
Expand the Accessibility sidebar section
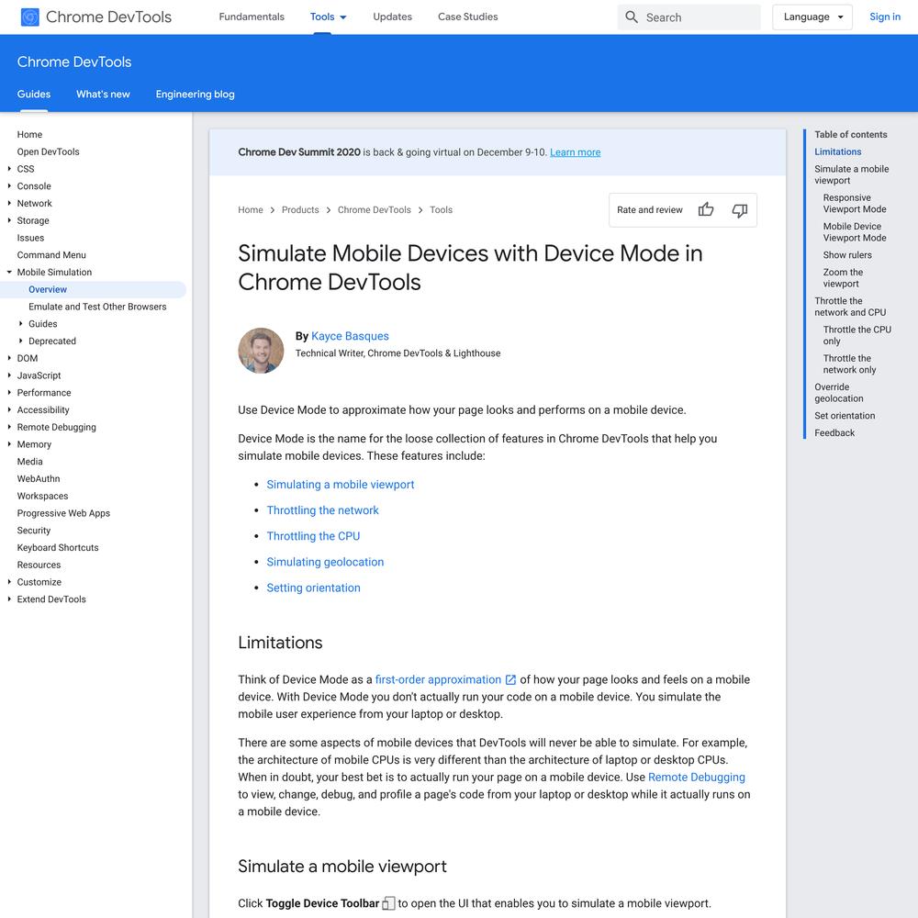point(9,409)
